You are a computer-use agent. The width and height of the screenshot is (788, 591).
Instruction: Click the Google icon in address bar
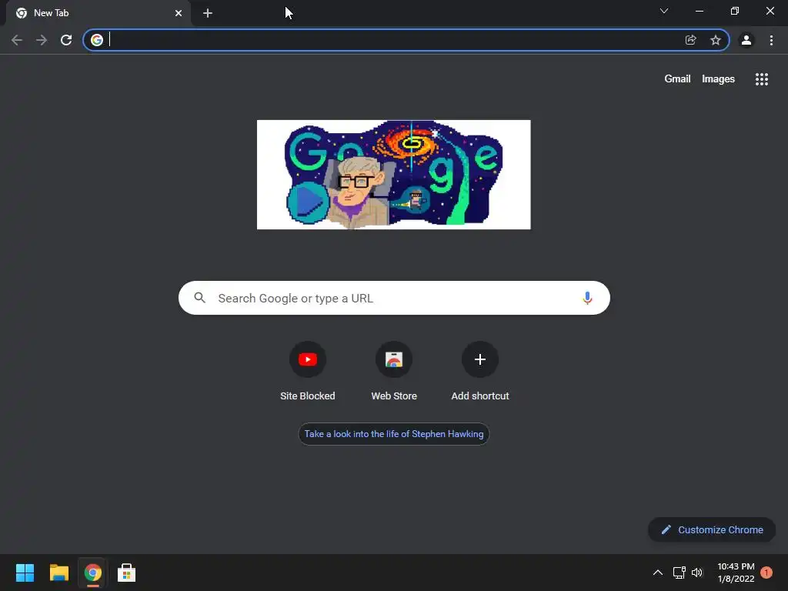(x=97, y=40)
